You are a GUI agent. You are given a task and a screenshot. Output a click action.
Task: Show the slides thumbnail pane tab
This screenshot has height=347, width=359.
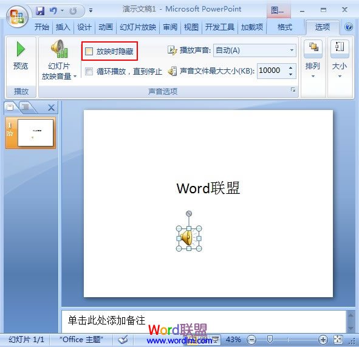pos(10,107)
